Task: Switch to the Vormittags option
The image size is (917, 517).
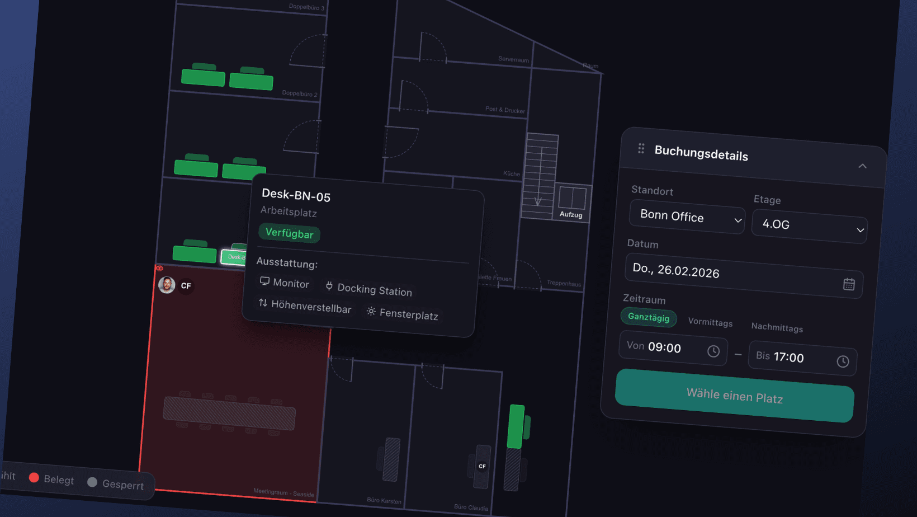Action: click(x=710, y=323)
